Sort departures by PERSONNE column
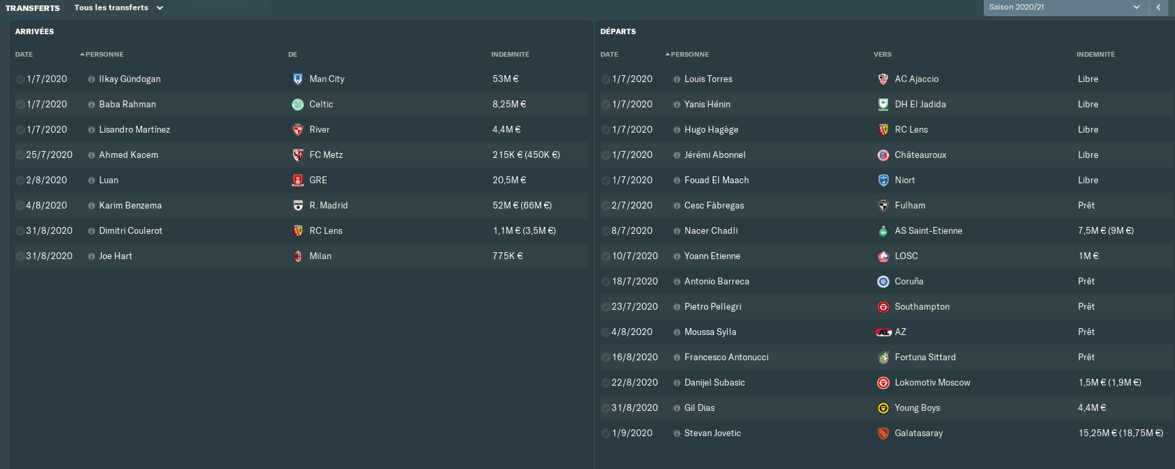Screen dimensions: 1175x469 pos(689,55)
